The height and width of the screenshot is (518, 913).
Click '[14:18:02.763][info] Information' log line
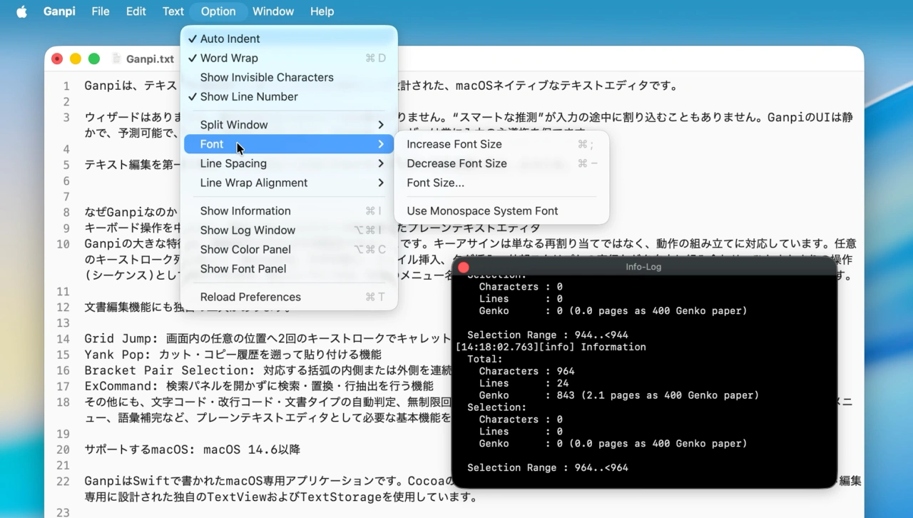(551, 347)
